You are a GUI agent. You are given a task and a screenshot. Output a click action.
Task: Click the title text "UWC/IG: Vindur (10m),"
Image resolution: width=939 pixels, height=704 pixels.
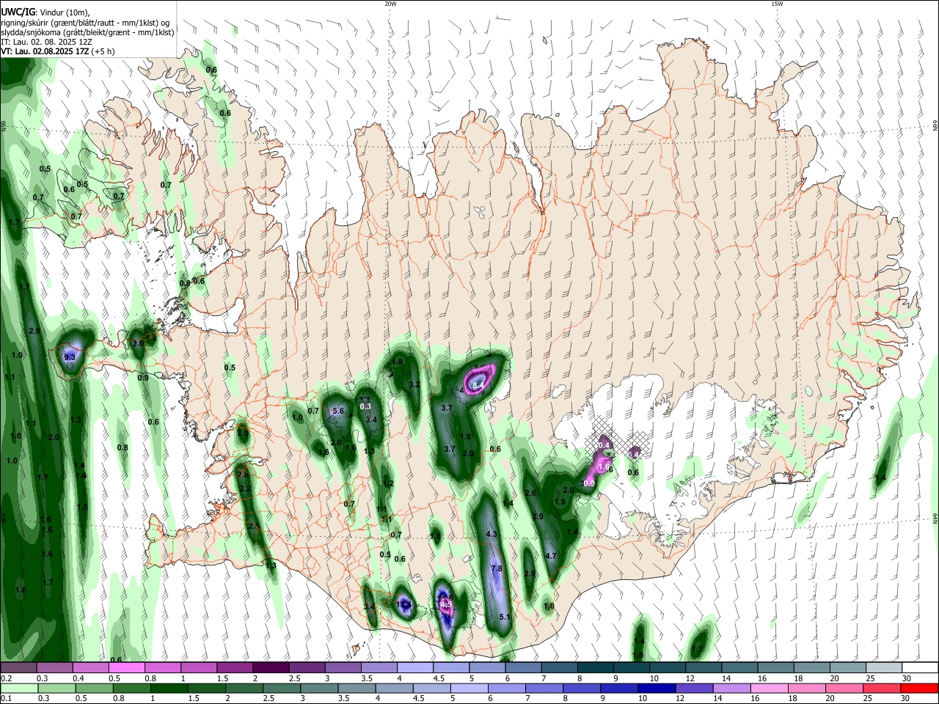tap(45, 12)
